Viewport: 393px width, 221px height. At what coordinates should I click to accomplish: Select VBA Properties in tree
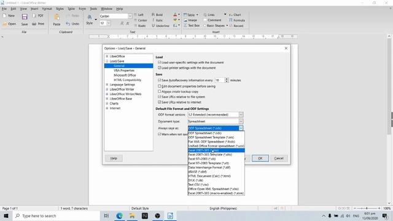(124, 71)
